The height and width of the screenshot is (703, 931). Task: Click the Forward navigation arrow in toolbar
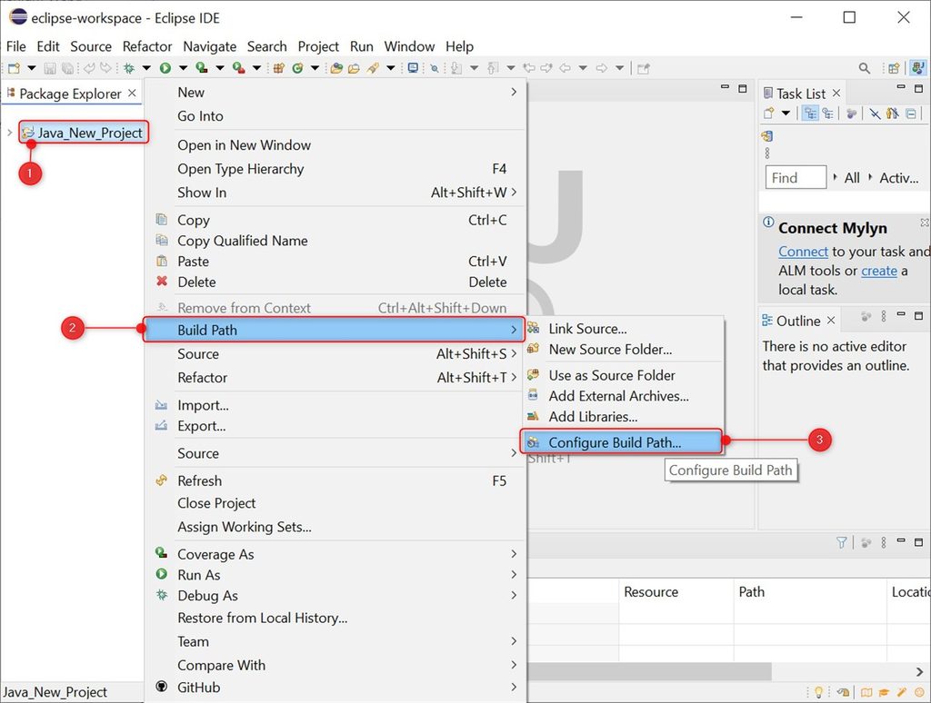(x=602, y=68)
